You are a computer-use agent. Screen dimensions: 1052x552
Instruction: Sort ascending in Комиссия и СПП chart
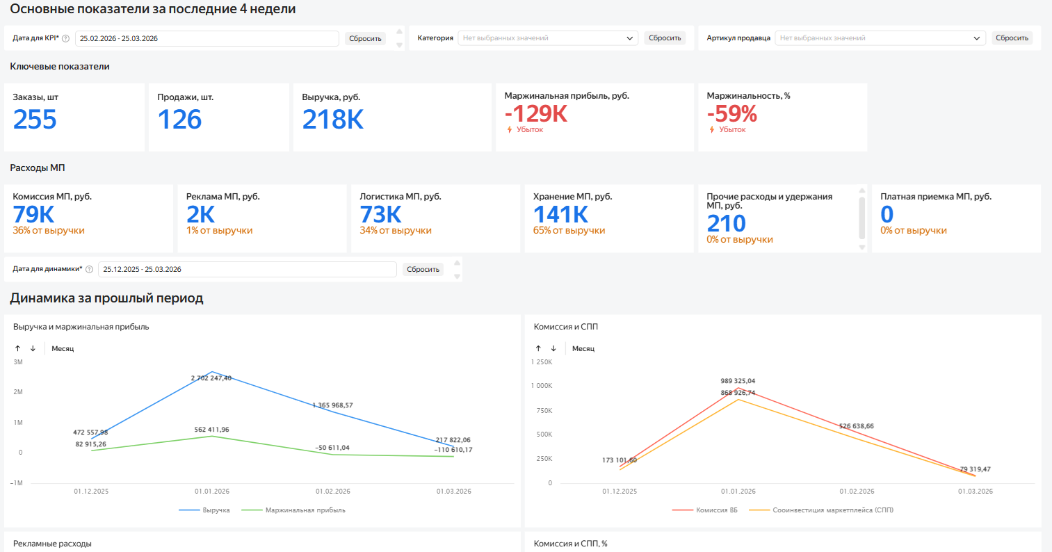coord(539,348)
